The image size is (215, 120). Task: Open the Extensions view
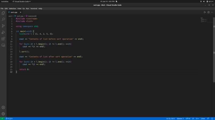(3, 39)
